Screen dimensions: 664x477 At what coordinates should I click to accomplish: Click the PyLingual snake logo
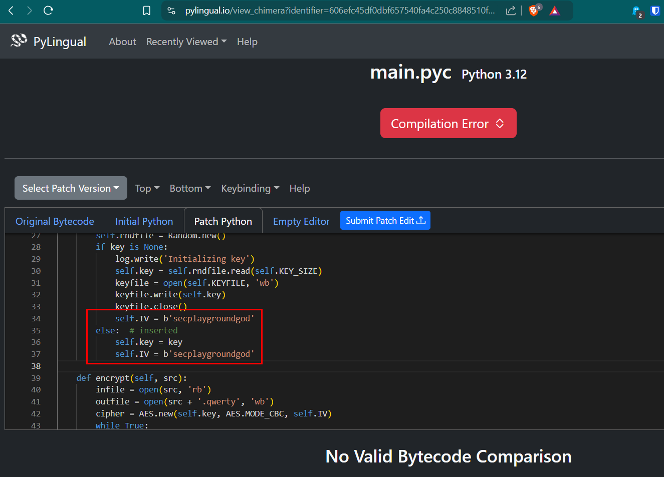(x=19, y=41)
